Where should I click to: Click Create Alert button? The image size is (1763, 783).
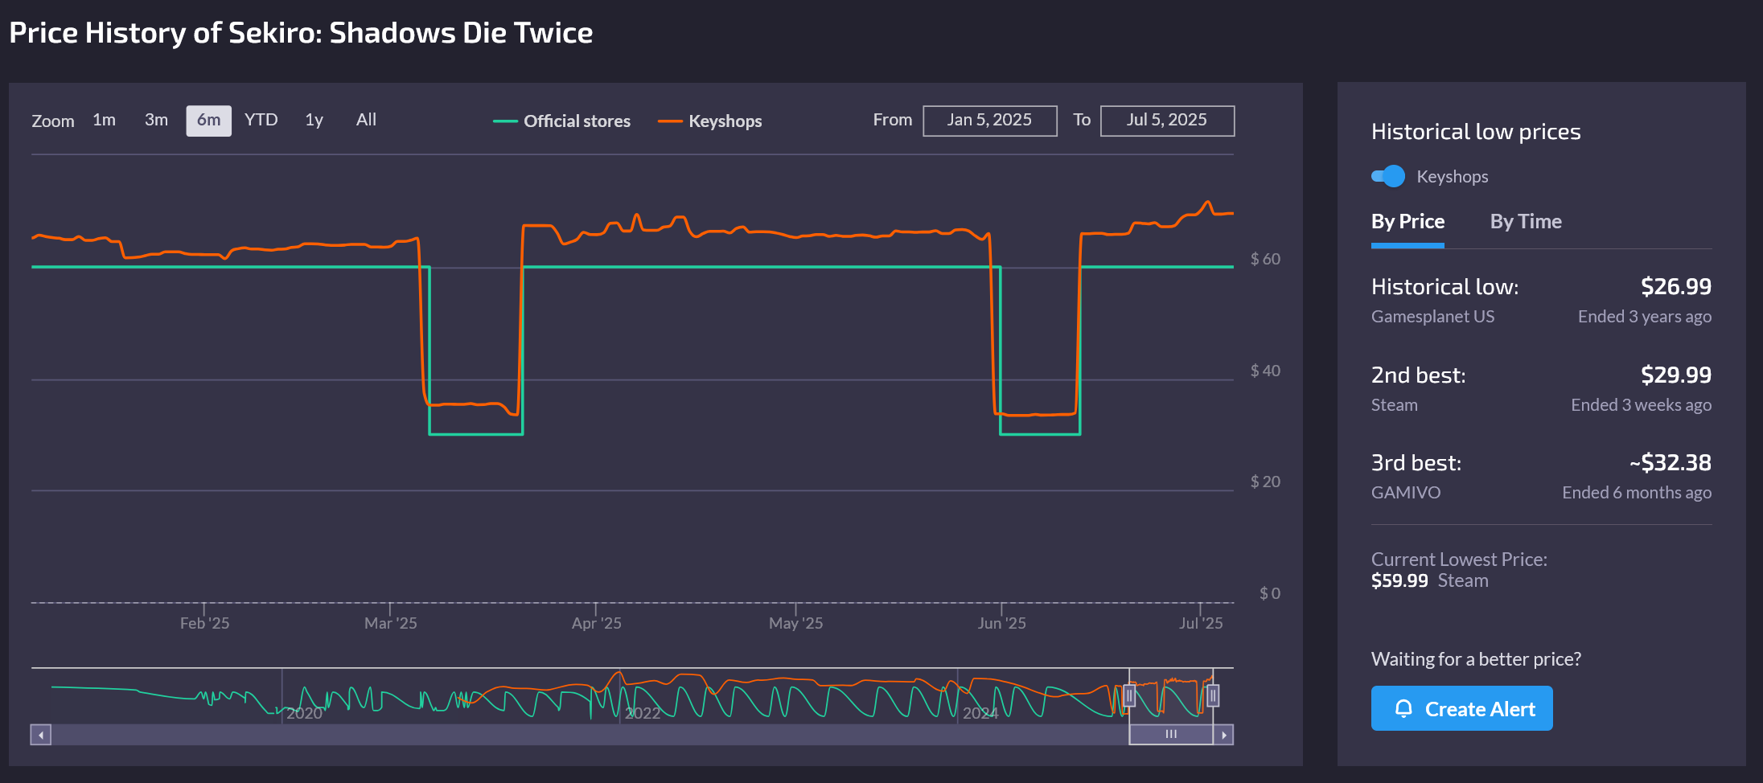click(1461, 708)
